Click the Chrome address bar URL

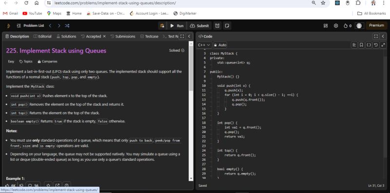tap(115, 3)
